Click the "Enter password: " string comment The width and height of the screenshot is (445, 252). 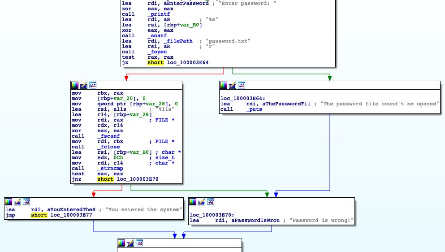pyautogui.click(x=247, y=4)
